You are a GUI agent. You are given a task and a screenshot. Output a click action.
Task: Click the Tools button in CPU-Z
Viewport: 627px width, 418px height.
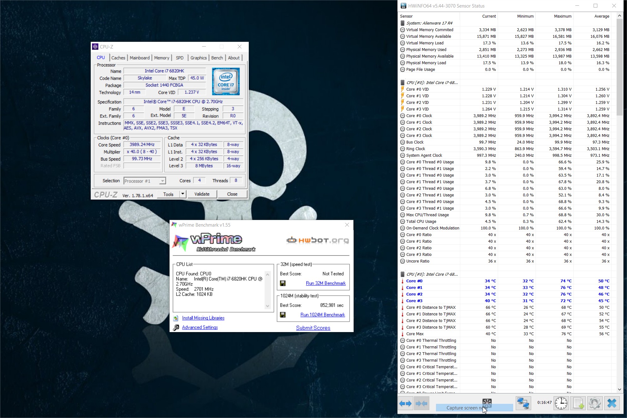click(168, 194)
